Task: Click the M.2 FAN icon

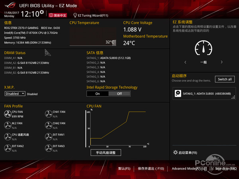Action: point(8,125)
